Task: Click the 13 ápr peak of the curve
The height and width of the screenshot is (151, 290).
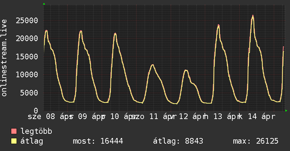Action: 219,26
